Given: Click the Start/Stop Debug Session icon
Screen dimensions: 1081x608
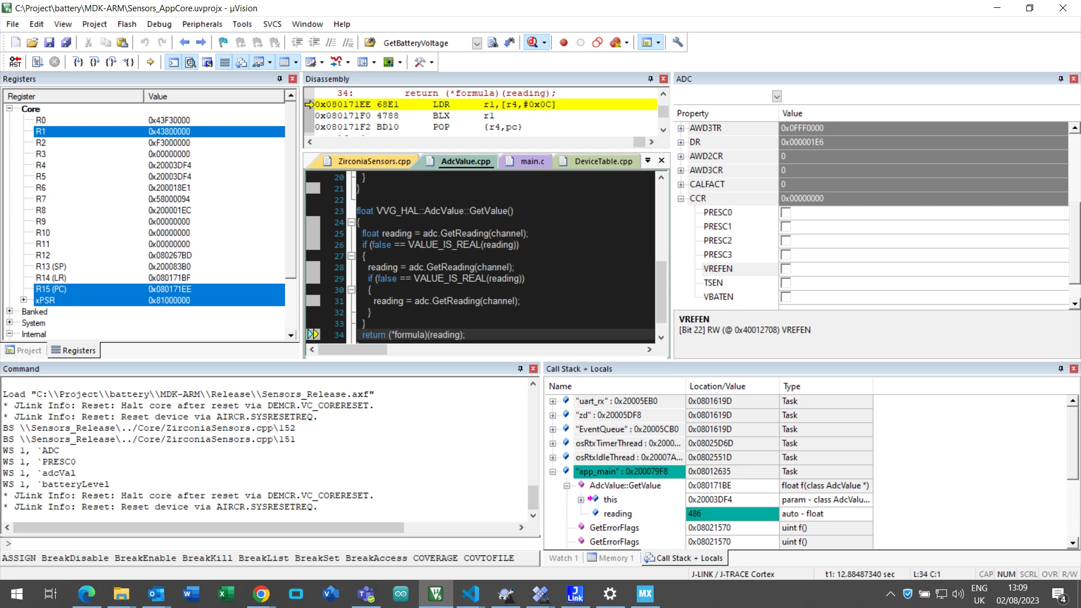Looking at the screenshot, I should click(533, 42).
